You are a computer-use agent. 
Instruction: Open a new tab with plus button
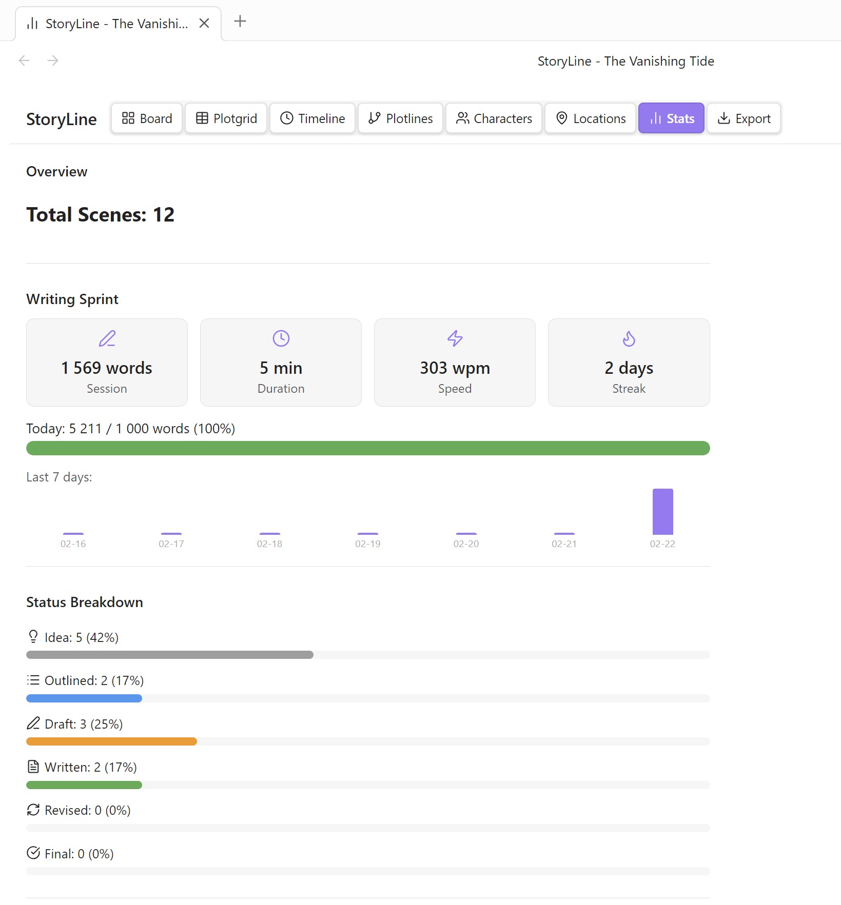[x=240, y=22]
